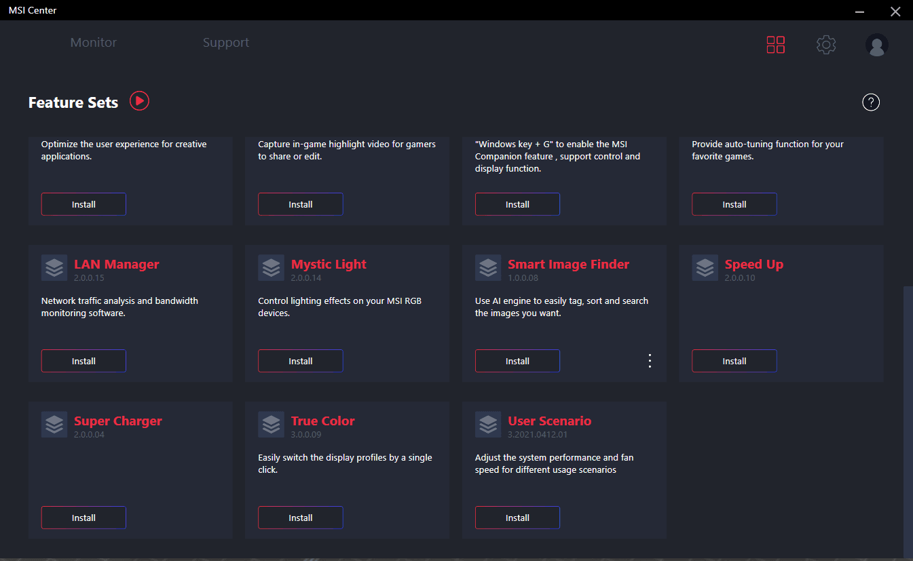Open the Feature Sets grid view icon
Image resolution: width=913 pixels, height=561 pixels.
(x=775, y=45)
